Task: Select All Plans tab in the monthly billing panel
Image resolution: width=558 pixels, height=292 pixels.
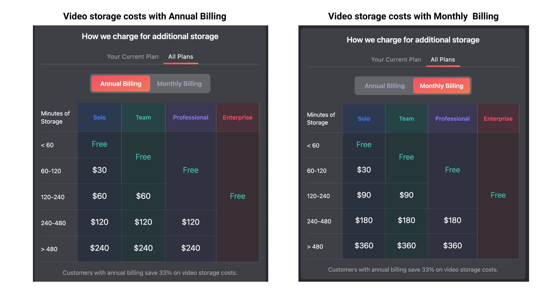Action: pyautogui.click(x=443, y=60)
